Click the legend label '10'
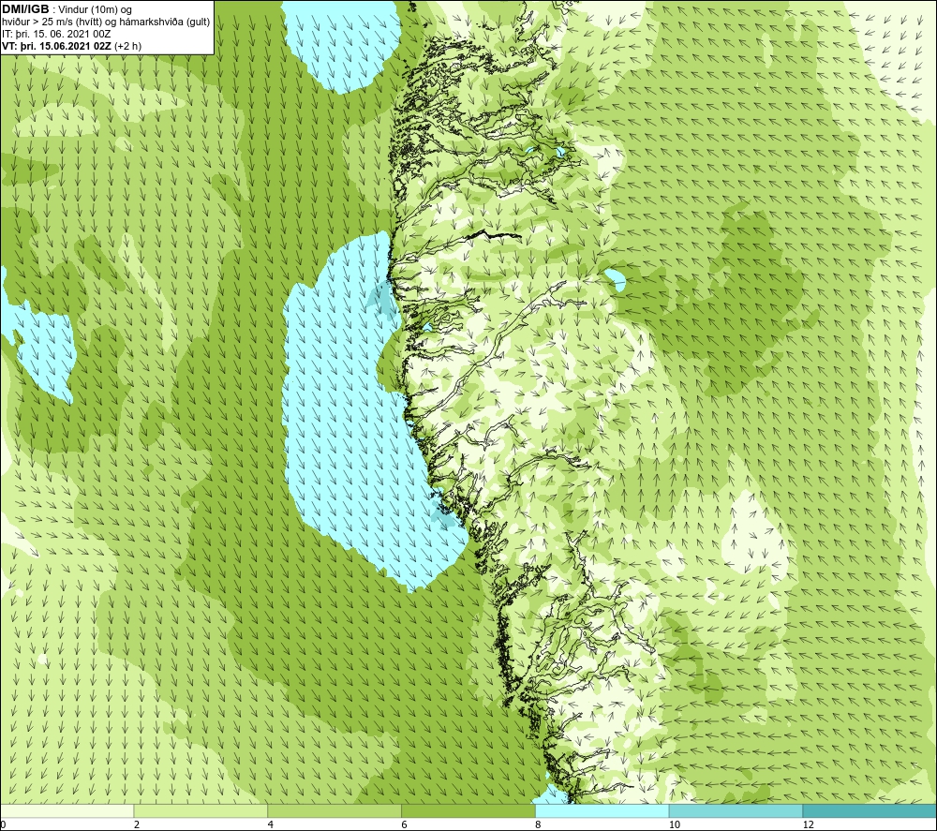Screen dimensions: 937x831 pos(675,824)
